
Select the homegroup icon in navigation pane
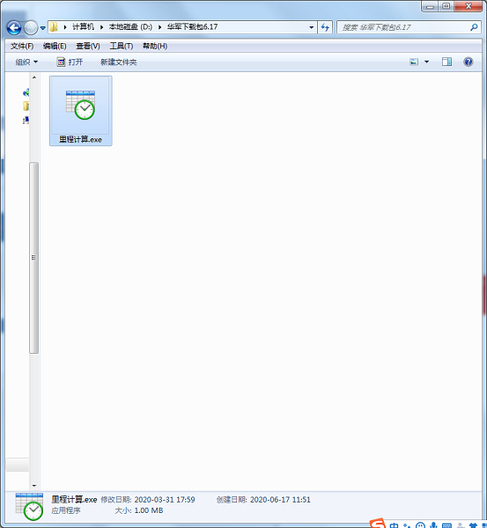26,92
